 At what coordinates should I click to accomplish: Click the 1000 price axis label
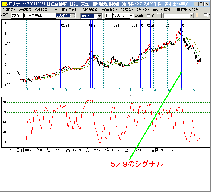tap(7, 85)
